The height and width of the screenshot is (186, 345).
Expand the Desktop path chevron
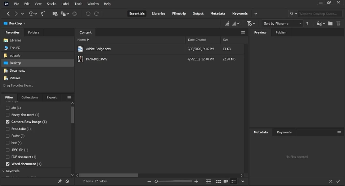(24, 23)
